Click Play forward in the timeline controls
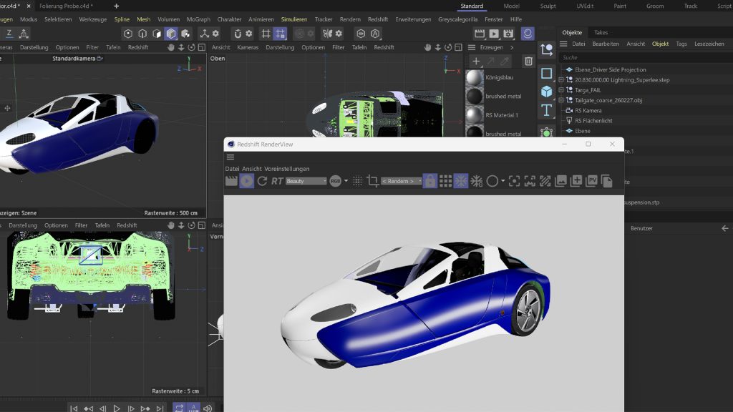 [117, 408]
